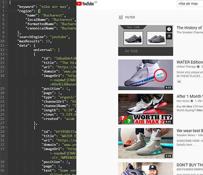
Task: Click the search box containing nike air max
Action: 190,4
